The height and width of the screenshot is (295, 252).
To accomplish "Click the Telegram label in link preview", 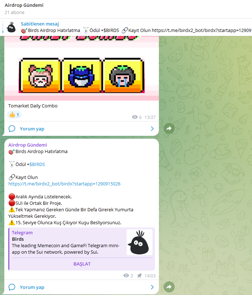I will [22, 233].
